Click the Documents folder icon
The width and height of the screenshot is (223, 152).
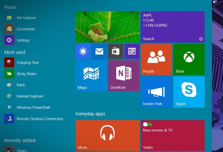pos(9,29)
